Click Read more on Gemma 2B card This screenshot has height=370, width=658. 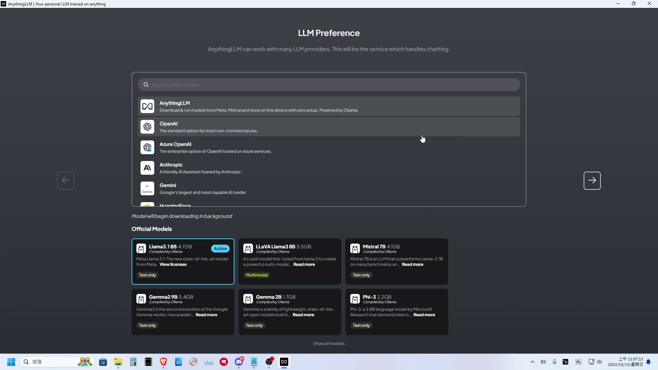click(x=303, y=315)
